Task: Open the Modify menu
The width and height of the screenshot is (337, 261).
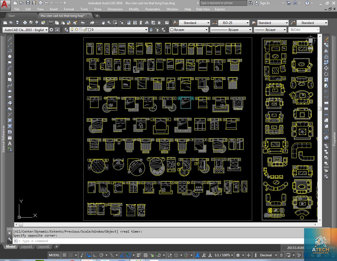Action: [134, 9]
